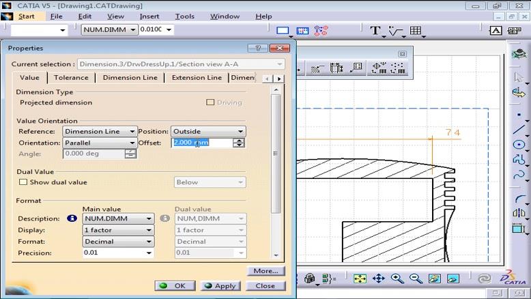
Task: Click the More... button
Action: [x=265, y=271]
